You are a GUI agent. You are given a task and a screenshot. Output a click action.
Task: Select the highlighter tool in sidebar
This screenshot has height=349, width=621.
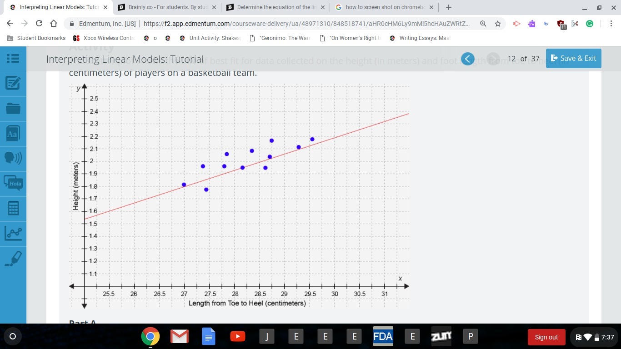click(13, 259)
